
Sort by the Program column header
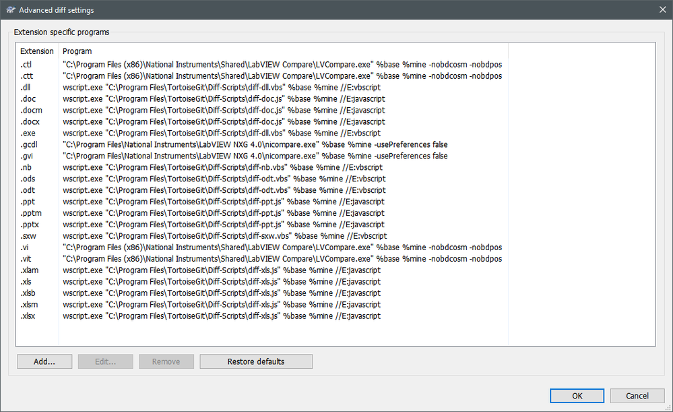[x=283, y=51]
